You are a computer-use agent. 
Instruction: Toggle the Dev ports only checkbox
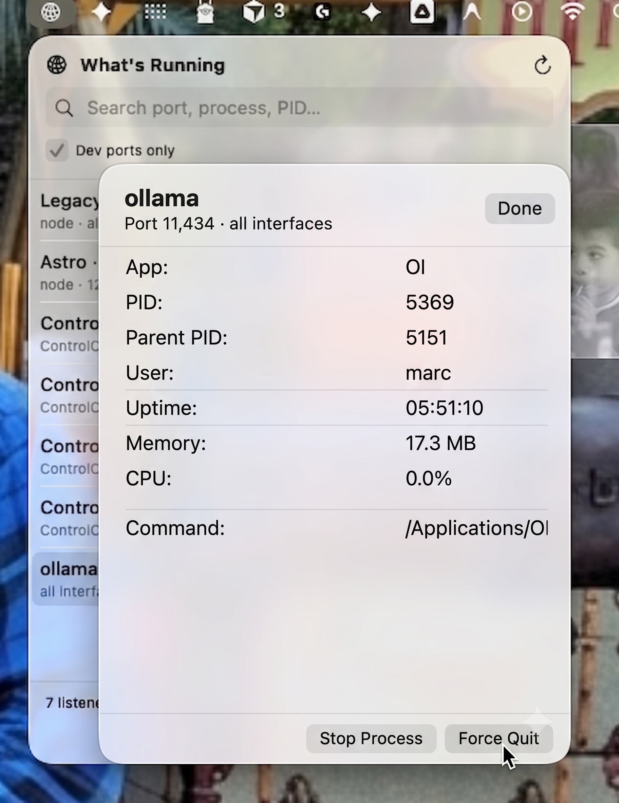(x=57, y=150)
